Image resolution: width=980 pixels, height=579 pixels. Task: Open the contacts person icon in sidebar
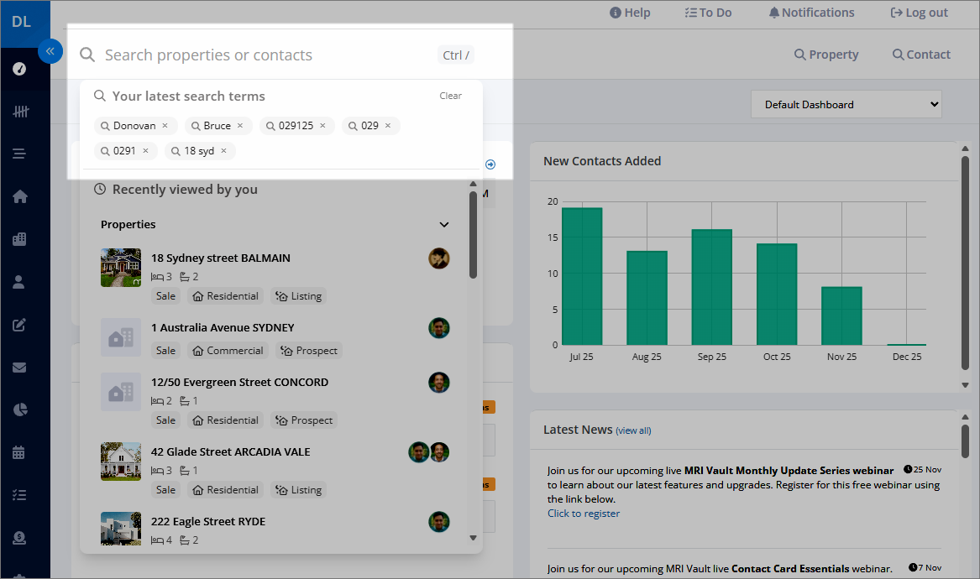[x=18, y=282]
